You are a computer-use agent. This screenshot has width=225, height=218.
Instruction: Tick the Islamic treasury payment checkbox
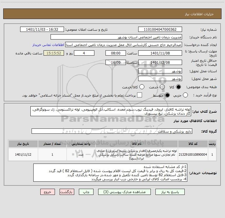[x=139, y=95]
